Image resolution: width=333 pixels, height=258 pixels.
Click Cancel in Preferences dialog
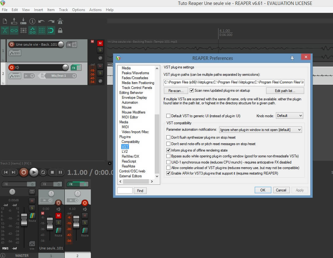281,190
